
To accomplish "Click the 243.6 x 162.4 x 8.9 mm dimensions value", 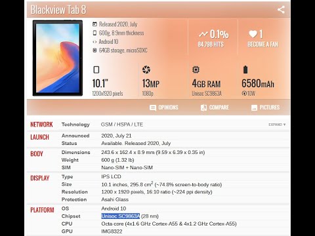I will click(x=153, y=152).
